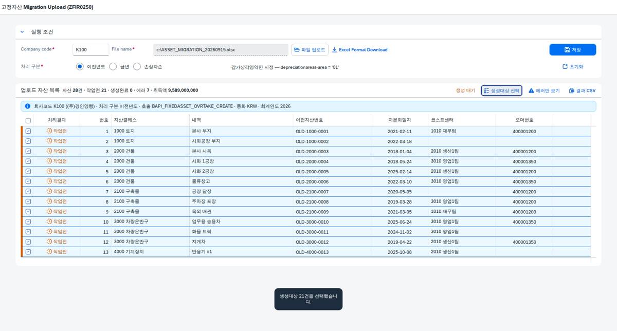Uncheck the row 3 본사 사옥 checkbox
The image size is (617, 331).
click(28, 151)
